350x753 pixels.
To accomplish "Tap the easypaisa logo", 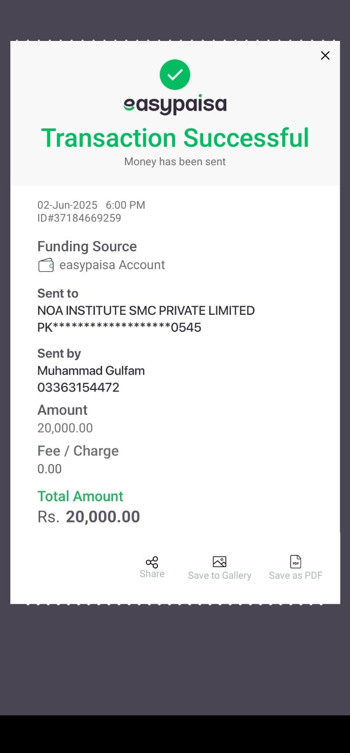I will coord(175,104).
